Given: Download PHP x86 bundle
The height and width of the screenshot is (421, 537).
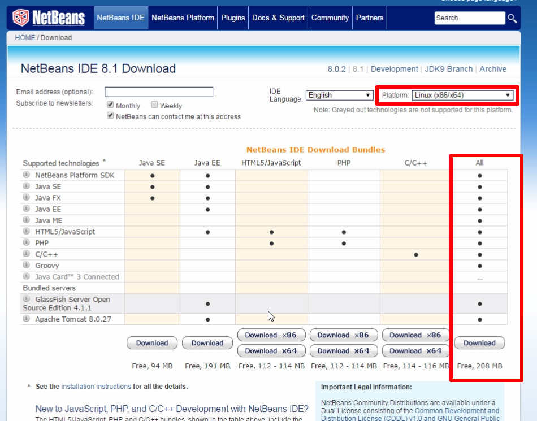Looking at the screenshot, I should tap(344, 335).
